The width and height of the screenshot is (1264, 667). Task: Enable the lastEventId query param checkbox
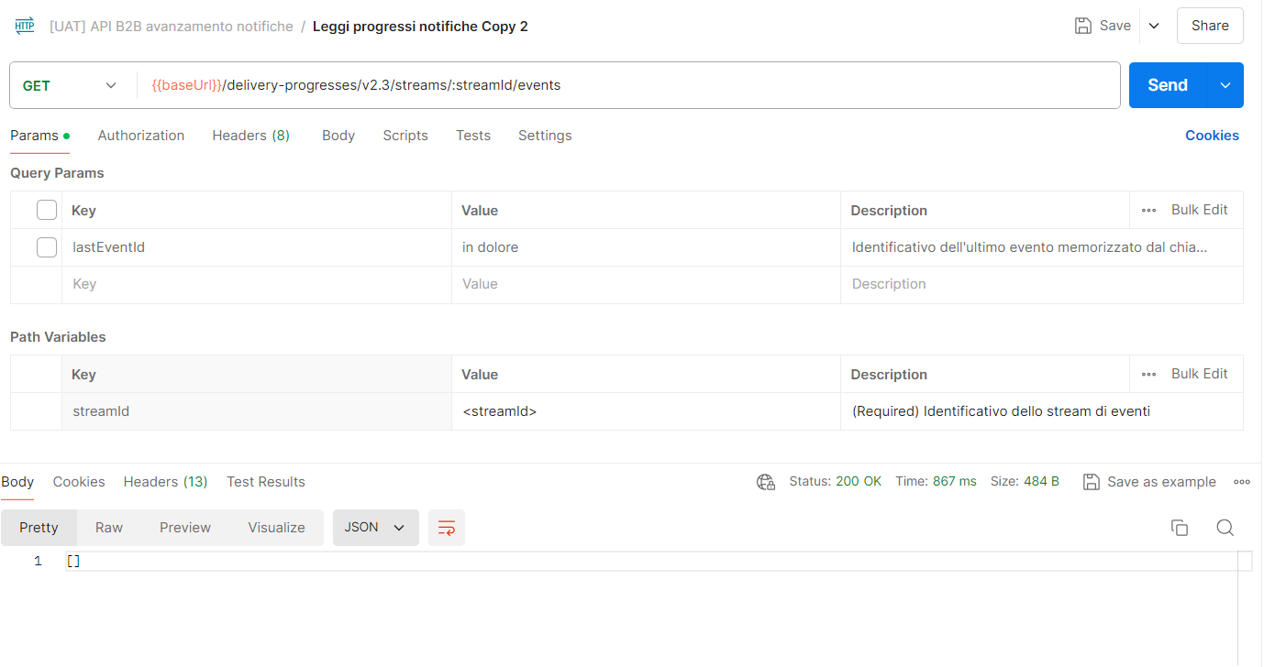coord(47,247)
